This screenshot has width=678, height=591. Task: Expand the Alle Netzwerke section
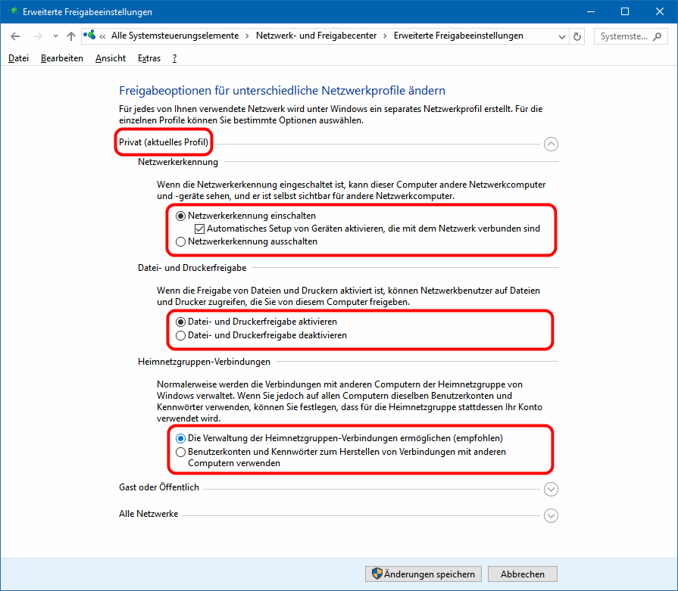pyautogui.click(x=551, y=515)
